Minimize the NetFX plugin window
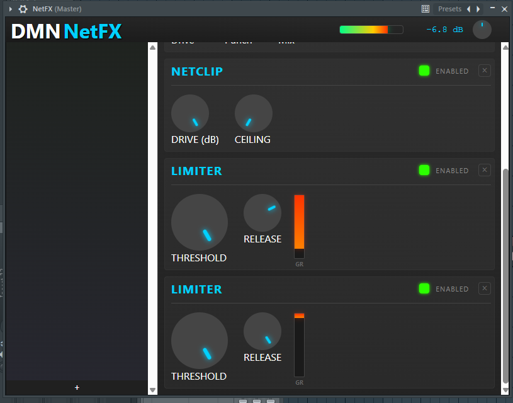 (492, 8)
